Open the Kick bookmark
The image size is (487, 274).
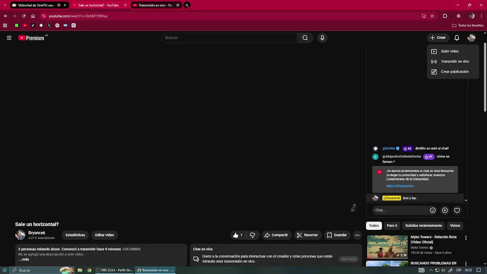pyautogui.click(x=17, y=25)
